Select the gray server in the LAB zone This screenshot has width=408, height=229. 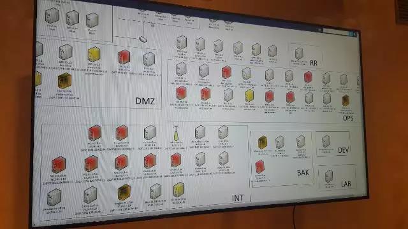[x=329, y=176]
